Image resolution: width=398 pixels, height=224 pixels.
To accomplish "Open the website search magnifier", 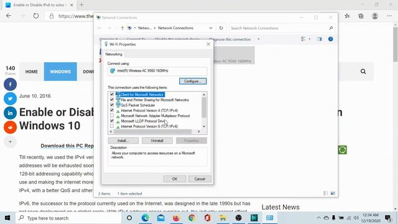I will point(363,72).
